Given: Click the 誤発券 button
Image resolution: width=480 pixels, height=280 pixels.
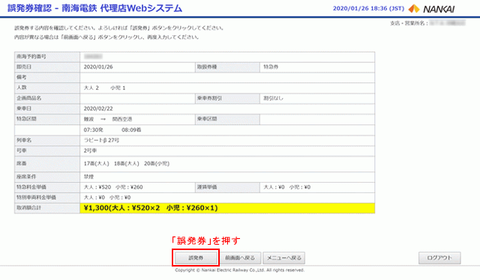Looking at the screenshot, I should click(196, 258).
